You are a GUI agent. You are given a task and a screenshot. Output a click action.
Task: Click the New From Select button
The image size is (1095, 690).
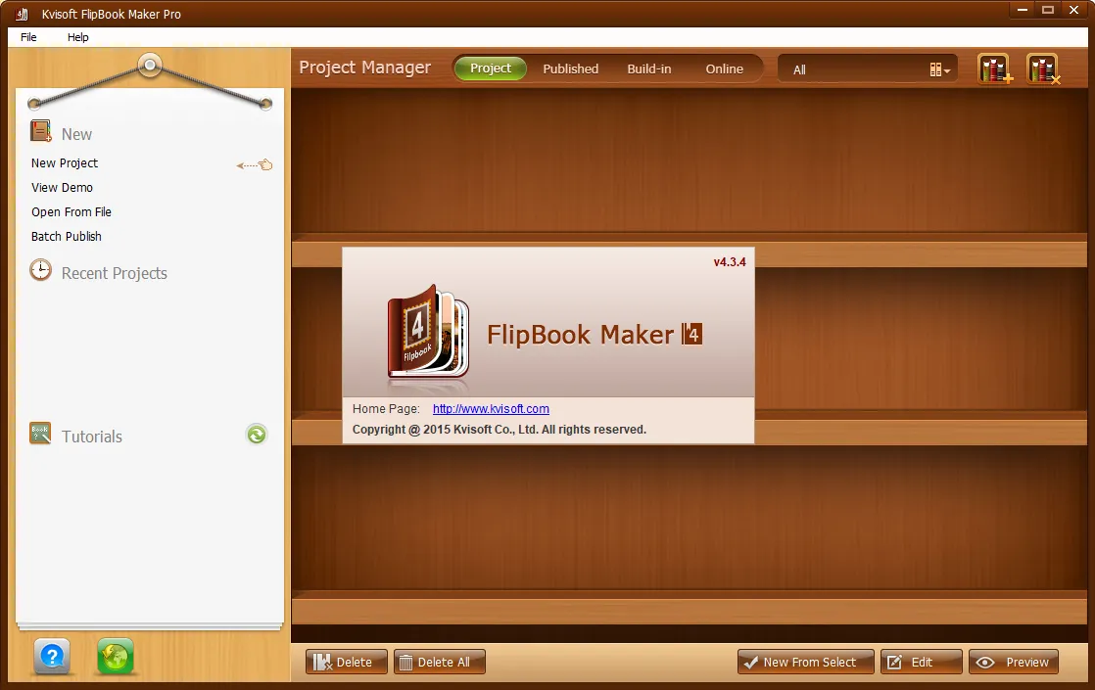tap(805, 662)
